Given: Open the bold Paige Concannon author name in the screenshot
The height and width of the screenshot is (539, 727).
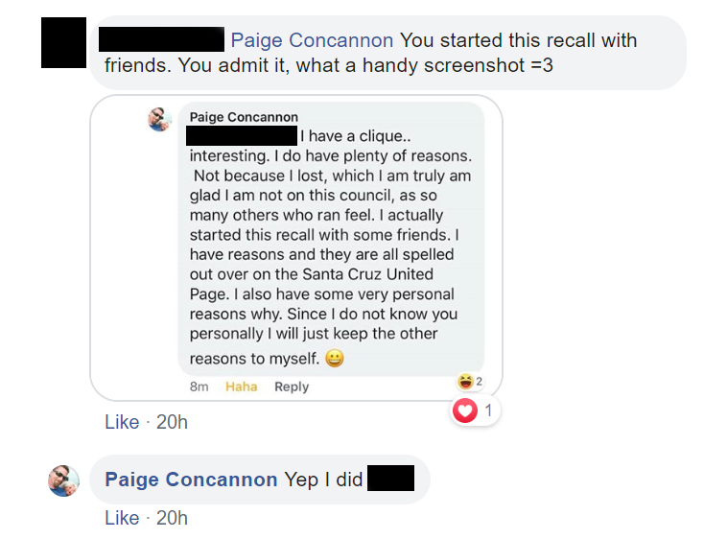Looking at the screenshot, I should (244, 117).
